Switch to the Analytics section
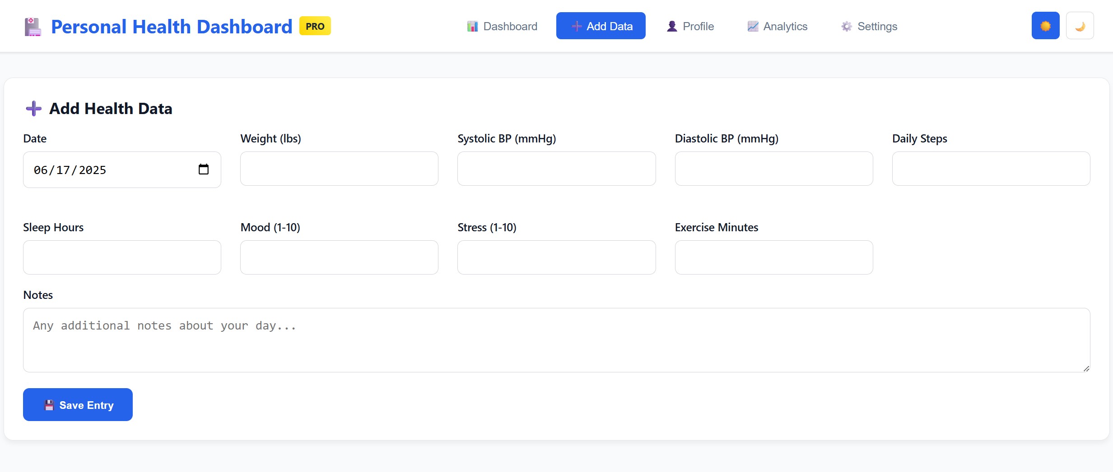This screenshot has width=1113, height=472. (777, 26)
